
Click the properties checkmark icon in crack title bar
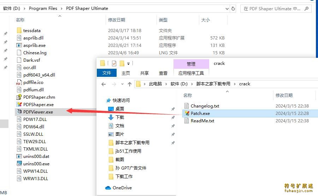[x=114, y=63]
